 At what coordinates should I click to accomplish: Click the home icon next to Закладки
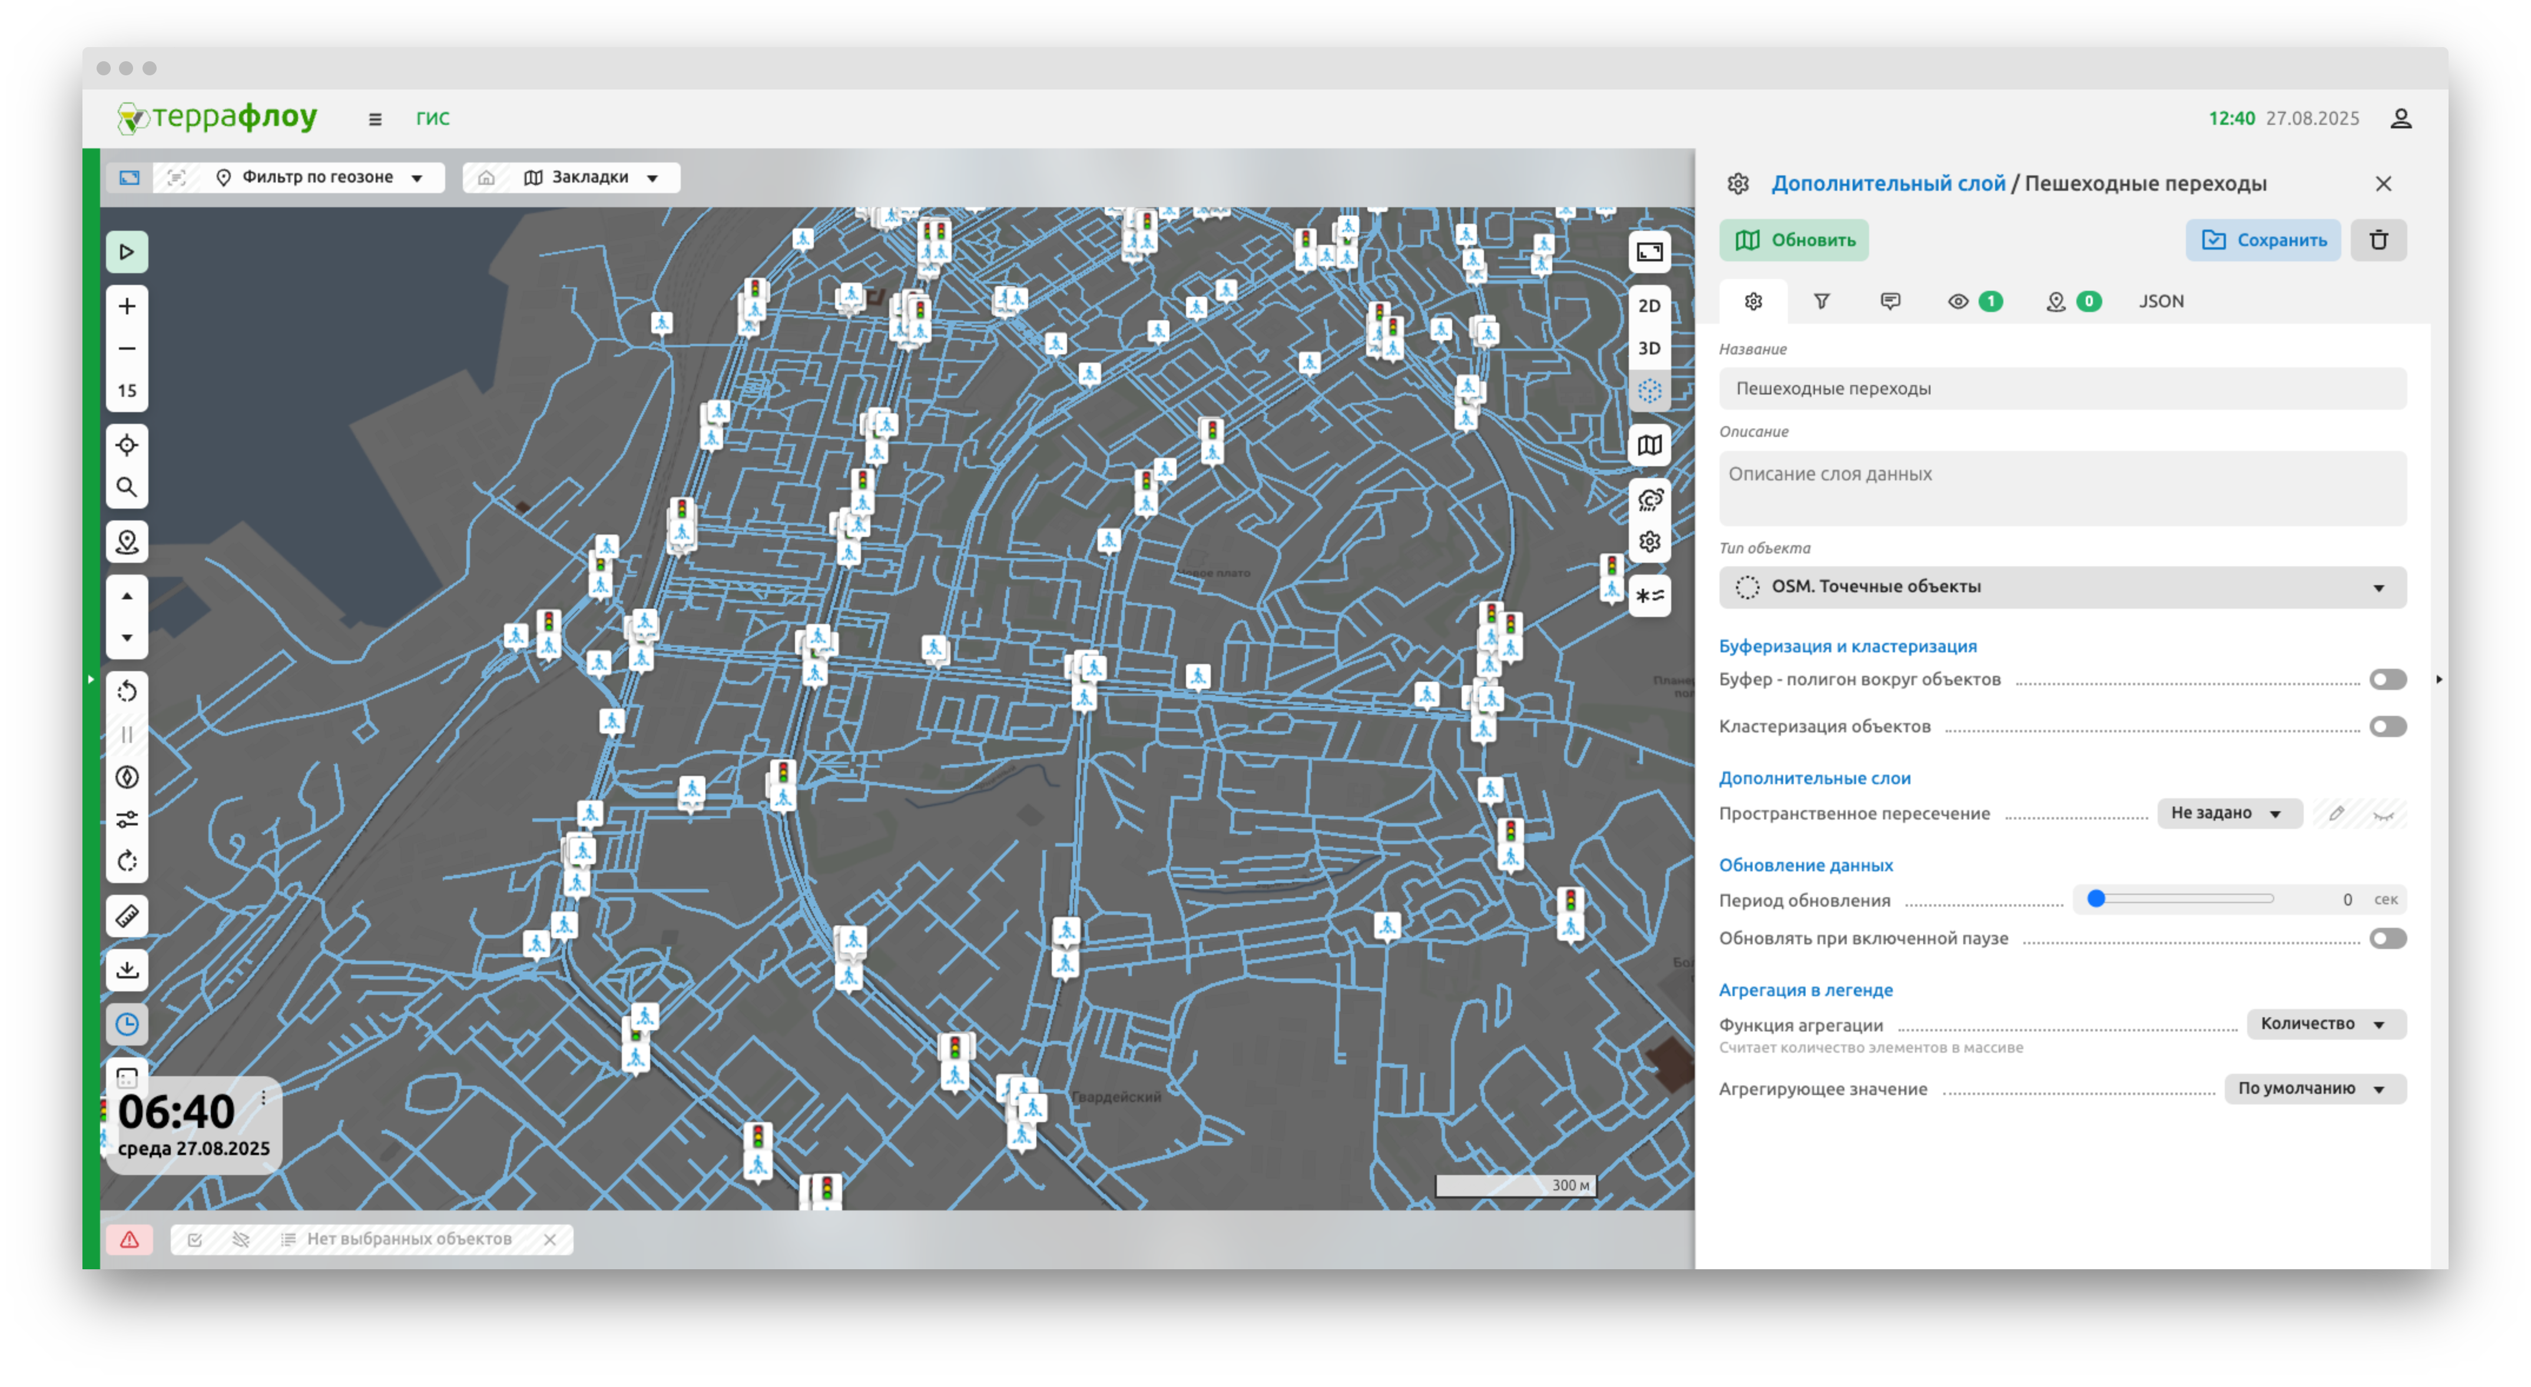[486, 178]
